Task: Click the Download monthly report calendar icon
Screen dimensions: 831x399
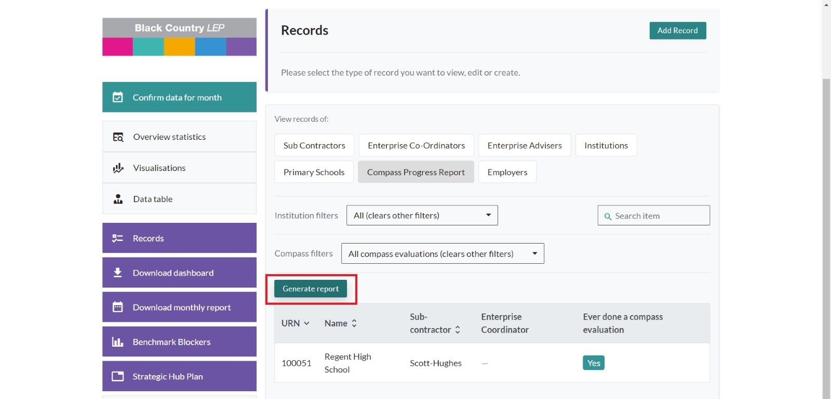Action: (x=118, y=307)
